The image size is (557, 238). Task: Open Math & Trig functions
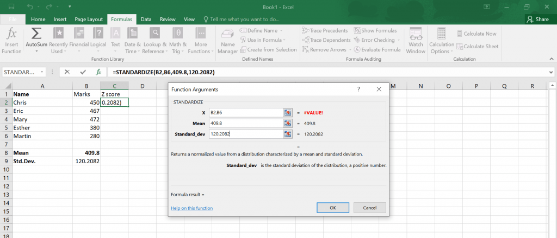click(x=178, y=41)
